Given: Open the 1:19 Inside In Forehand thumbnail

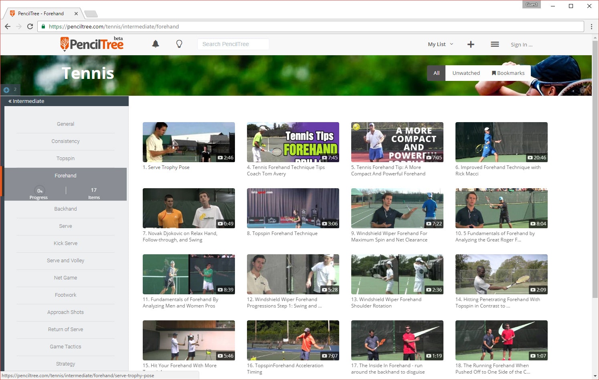Looking at the screenshot, I should [397, 340].
